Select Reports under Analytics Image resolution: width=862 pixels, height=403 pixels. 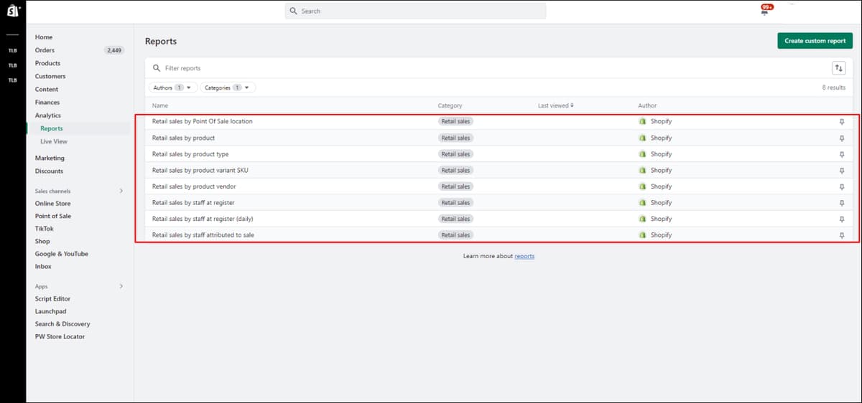tap(52, 128)
